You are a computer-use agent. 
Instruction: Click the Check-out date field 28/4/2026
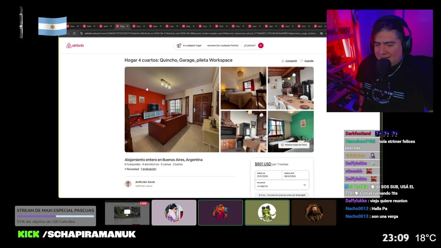295,175
